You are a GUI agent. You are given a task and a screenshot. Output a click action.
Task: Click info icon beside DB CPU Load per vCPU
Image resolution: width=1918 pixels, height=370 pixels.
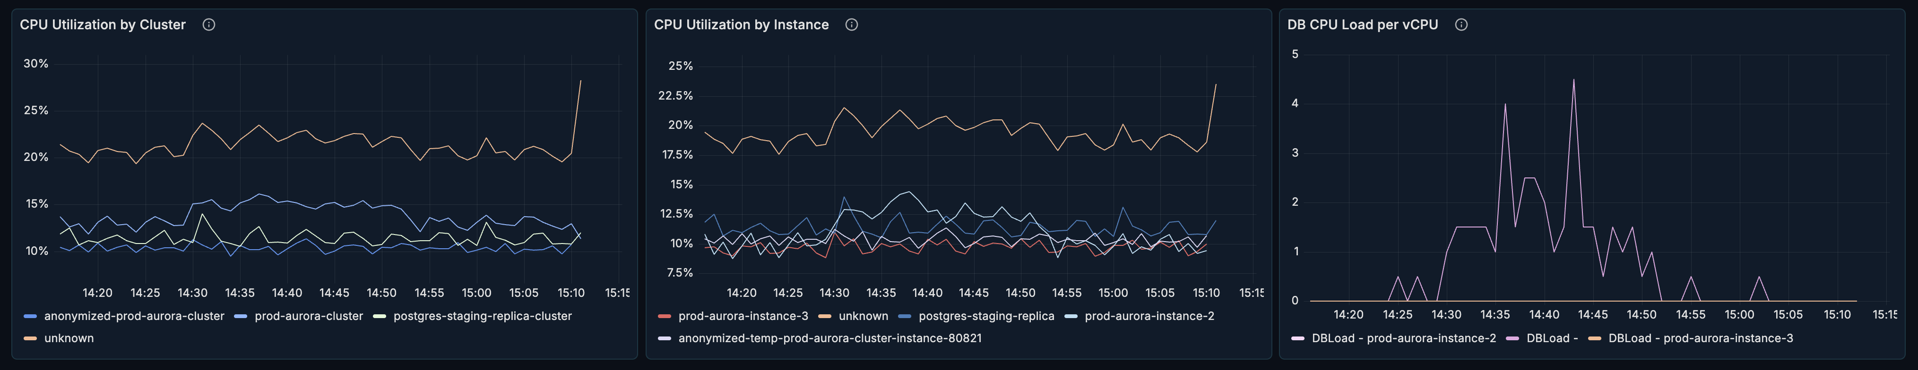1461,25
